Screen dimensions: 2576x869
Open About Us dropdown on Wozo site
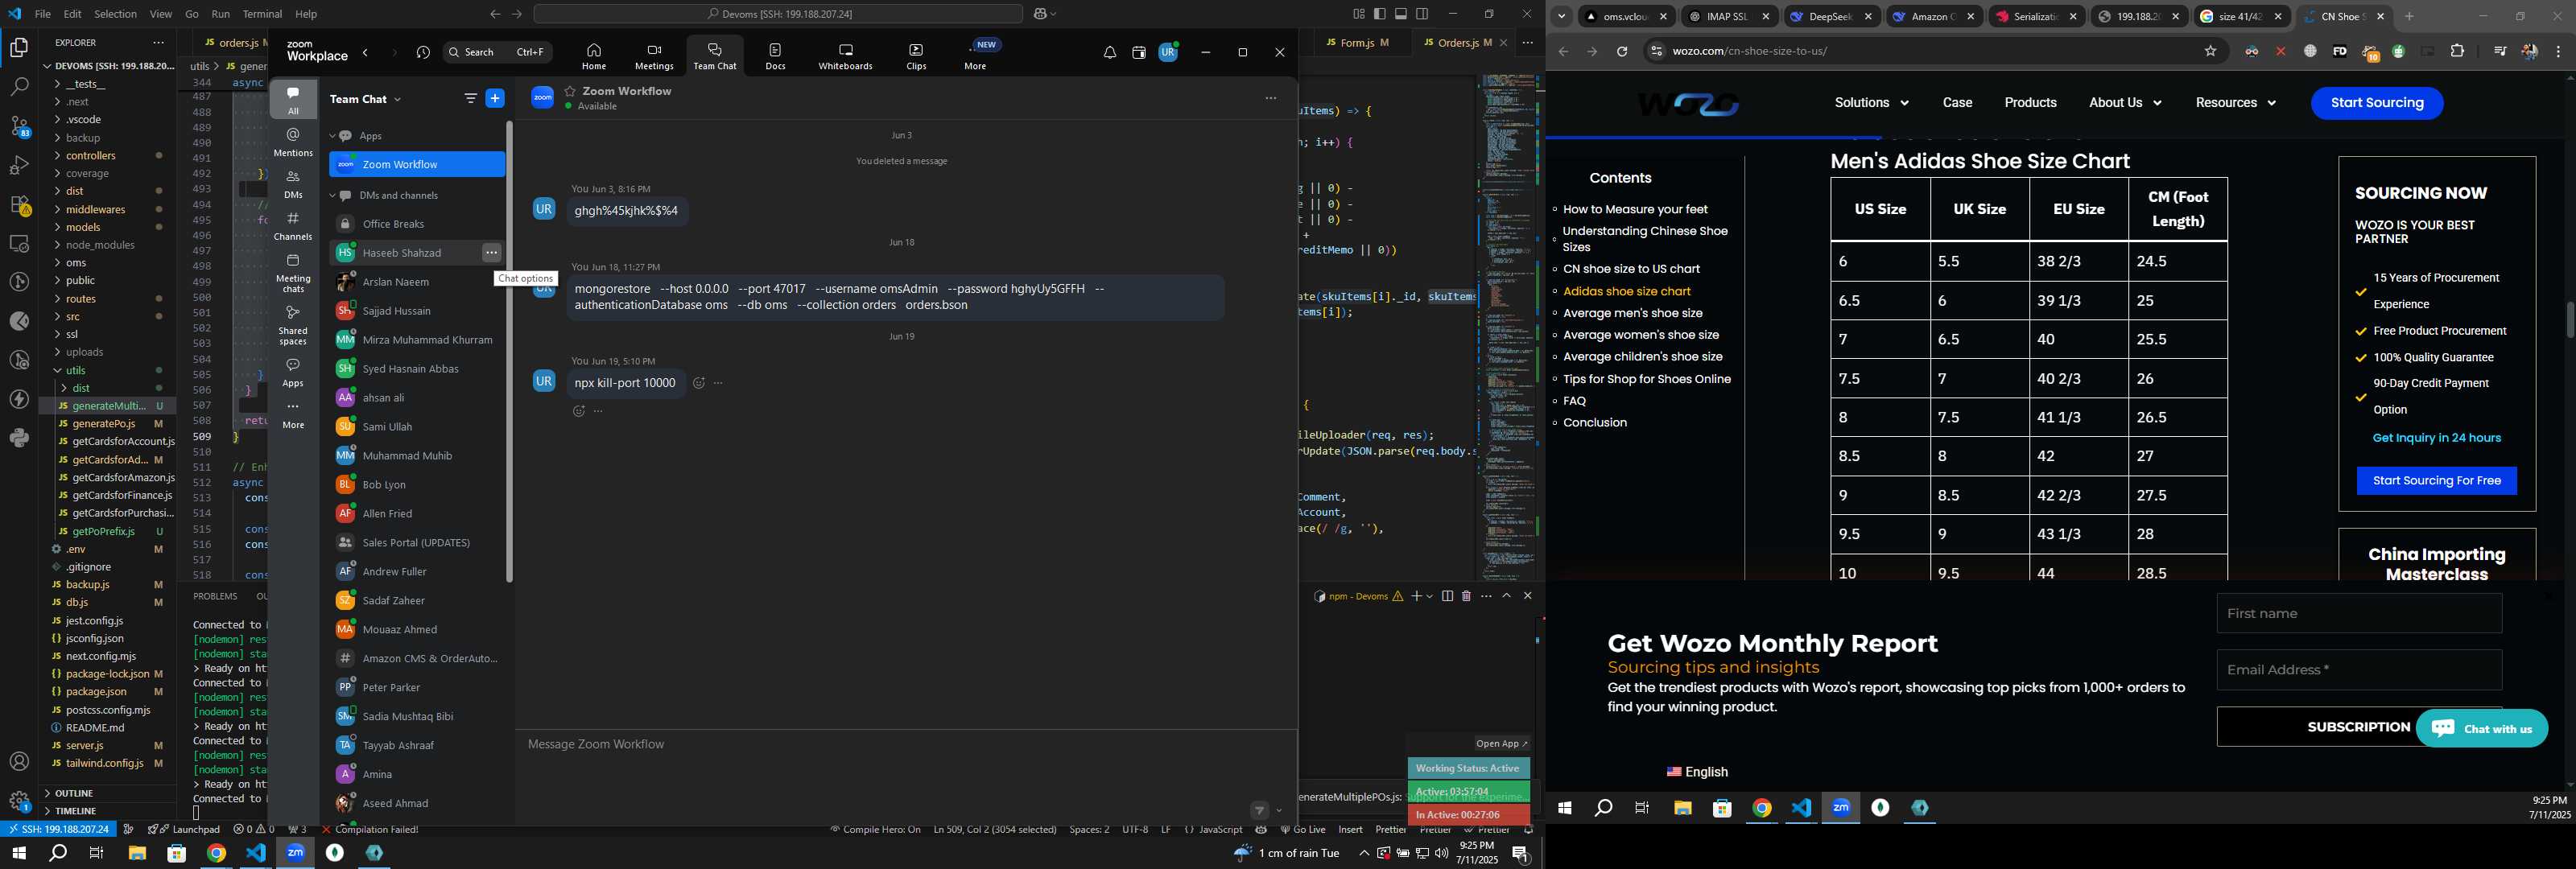2125,103
